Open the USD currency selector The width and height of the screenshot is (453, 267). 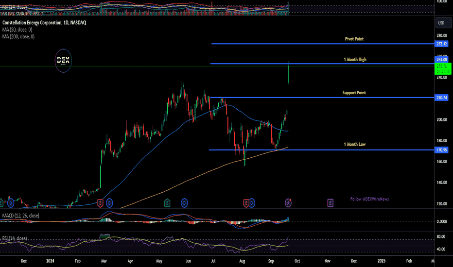tap(443, 23)
